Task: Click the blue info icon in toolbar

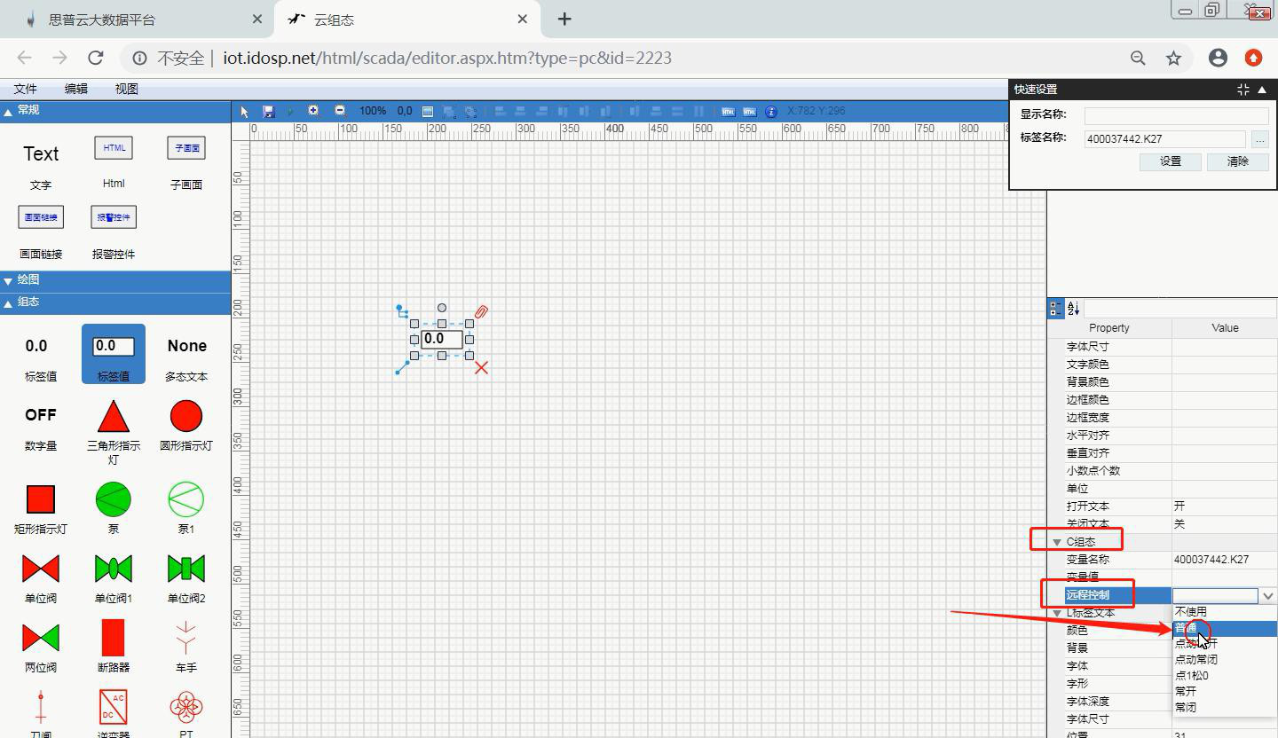Action: [770, 112]
